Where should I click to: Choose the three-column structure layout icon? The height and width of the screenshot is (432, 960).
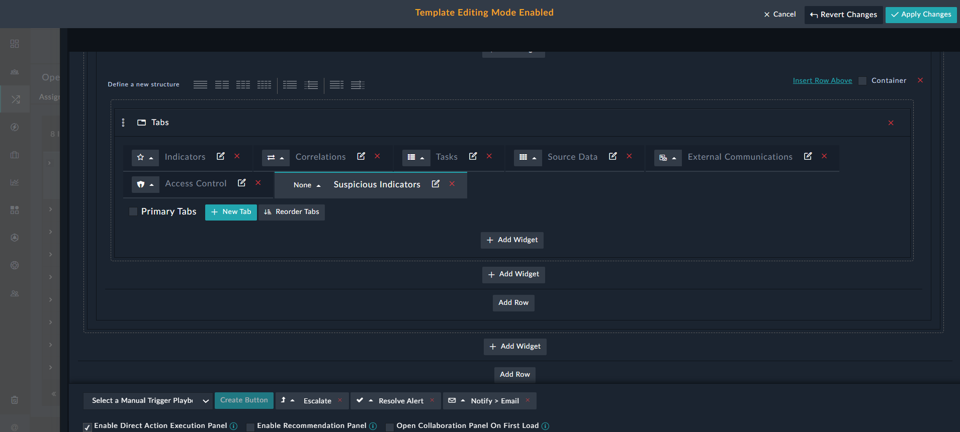243,84
